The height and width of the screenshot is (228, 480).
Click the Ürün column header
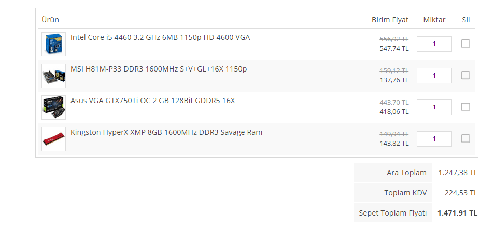[50, 20]
